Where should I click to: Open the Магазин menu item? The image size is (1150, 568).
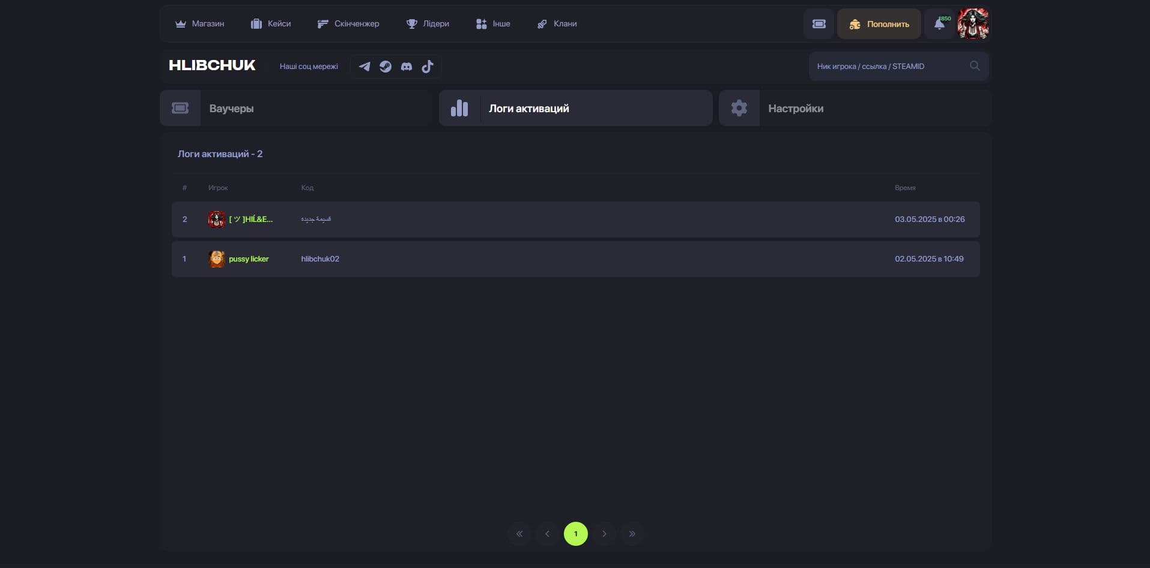tap(199, 24)
